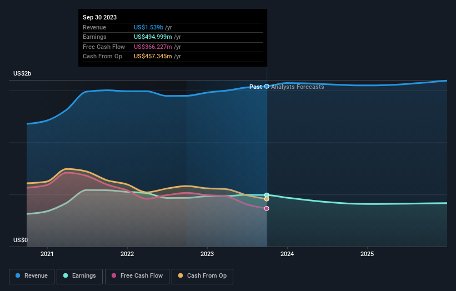
Task: Toggle the Revenue legend button
Action: point(32,276)
